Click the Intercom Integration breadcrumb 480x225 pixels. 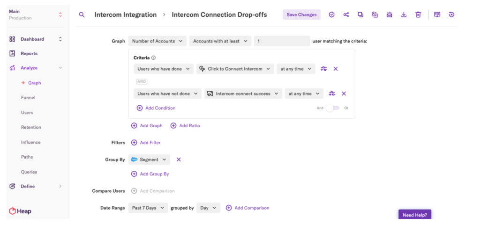click(x=126, y=15)
